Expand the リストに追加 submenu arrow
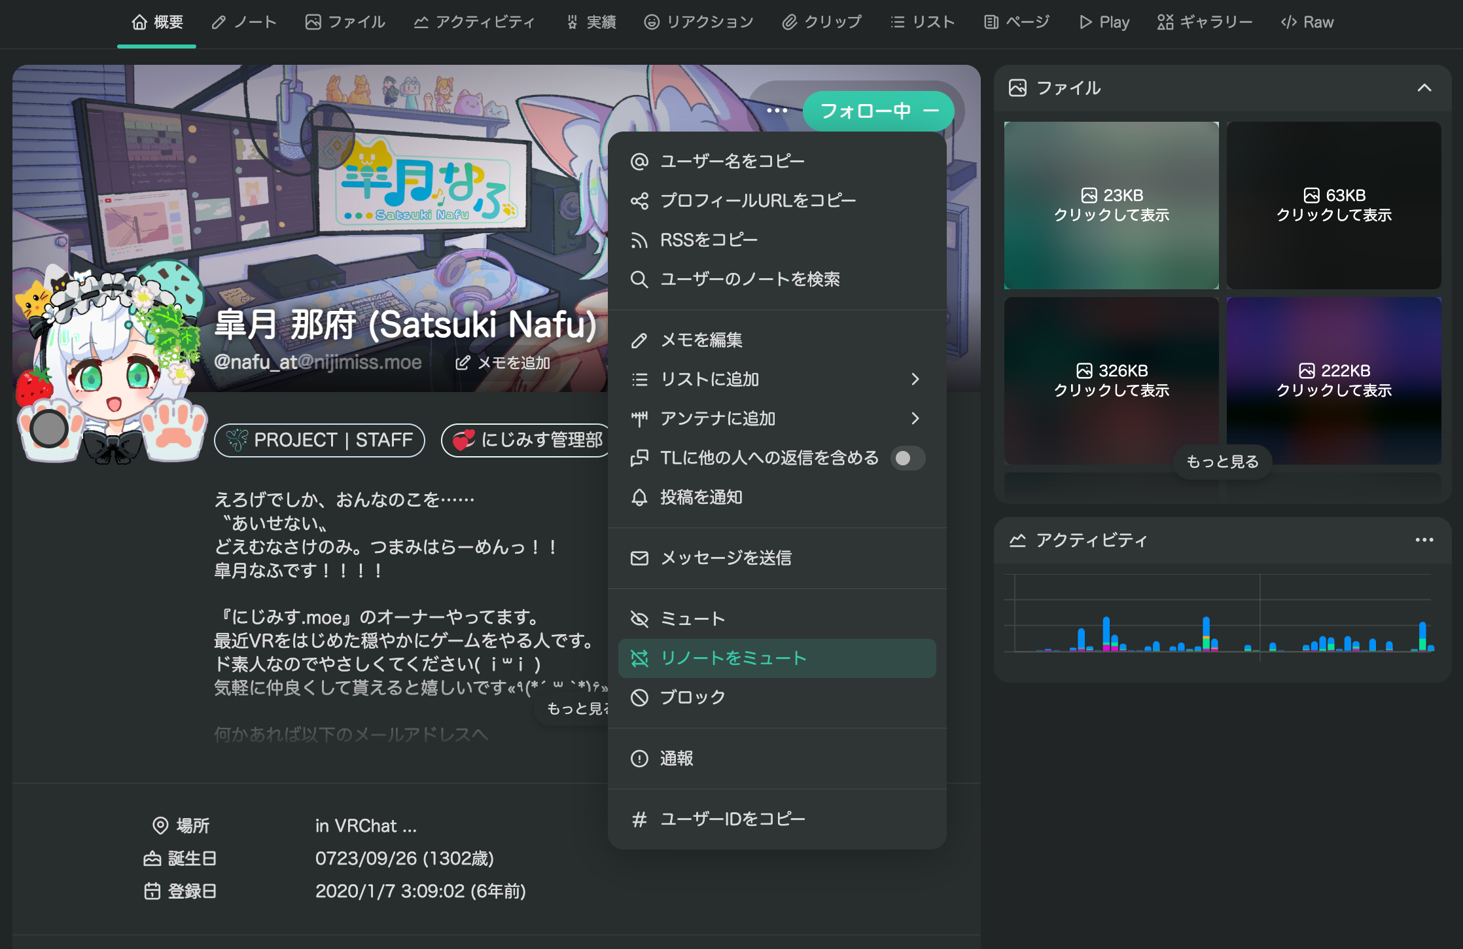This screenshot has height=949, width=1463. [x=915, y=379]
